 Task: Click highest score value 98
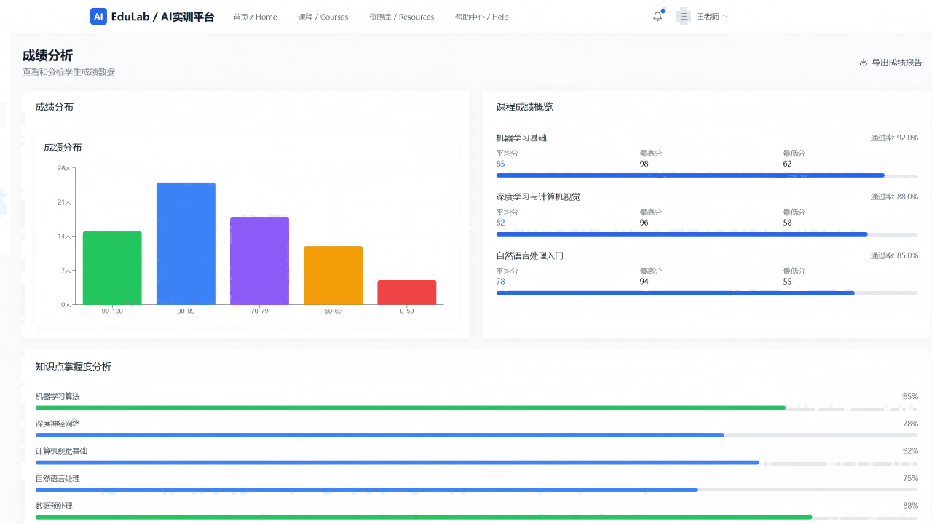pyautogui.click(x=644, y=164)
